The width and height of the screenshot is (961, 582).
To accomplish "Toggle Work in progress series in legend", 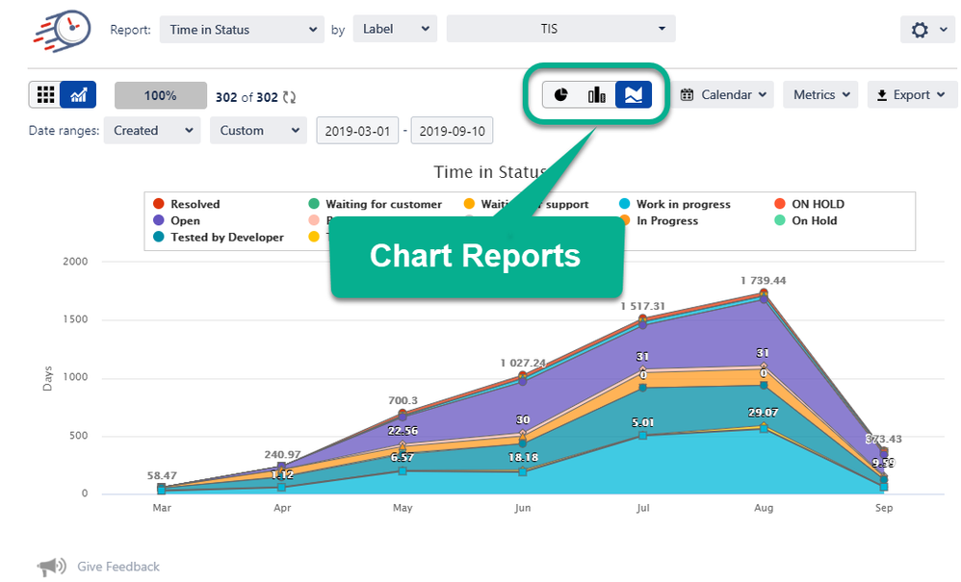I will coord(674,204).
